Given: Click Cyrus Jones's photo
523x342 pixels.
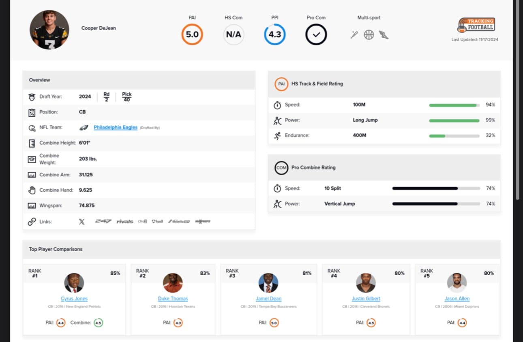Looking at the screenshot, I should click(74, 283).
